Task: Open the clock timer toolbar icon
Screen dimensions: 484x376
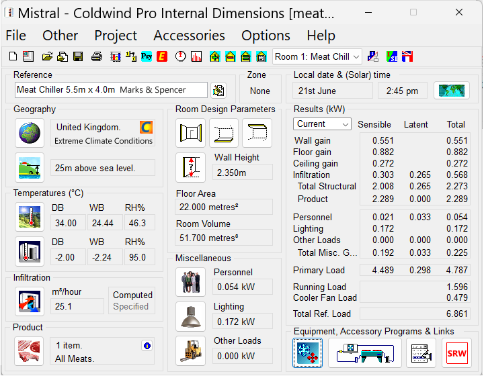Action: [x=181, y=56]
